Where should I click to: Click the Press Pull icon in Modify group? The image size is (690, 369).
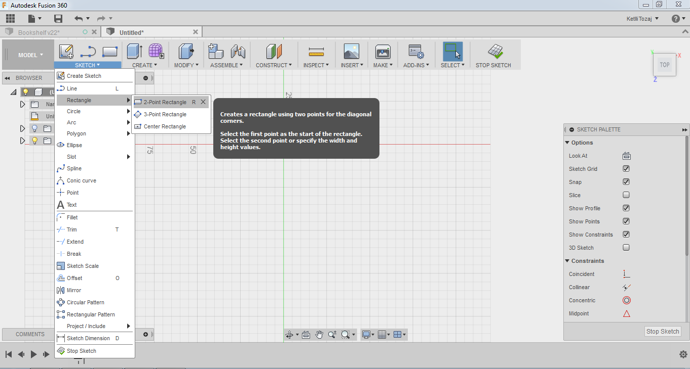pyautogui.click(x=186, y=51)
